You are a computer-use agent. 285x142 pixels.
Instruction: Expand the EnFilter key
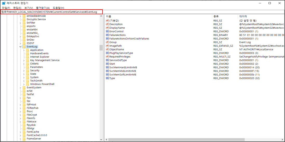[x=20, y=23]
